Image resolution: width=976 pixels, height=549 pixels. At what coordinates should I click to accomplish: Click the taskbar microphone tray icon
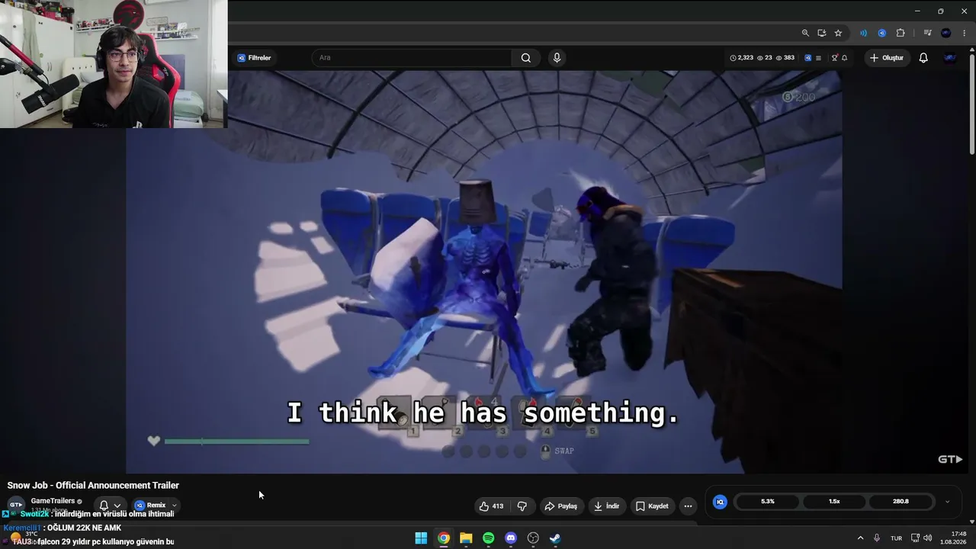pyautogui.click(x=877, y=538)
